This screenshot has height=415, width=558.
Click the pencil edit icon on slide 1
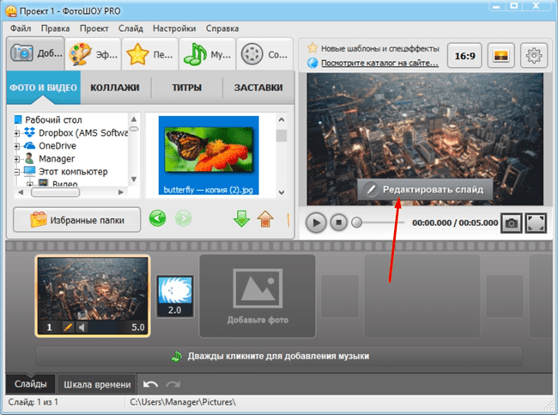tap(68, 327)
